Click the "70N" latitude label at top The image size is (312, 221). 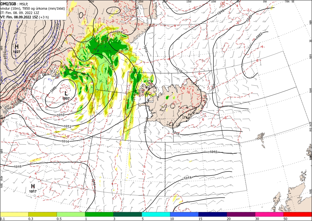(287, 2)
